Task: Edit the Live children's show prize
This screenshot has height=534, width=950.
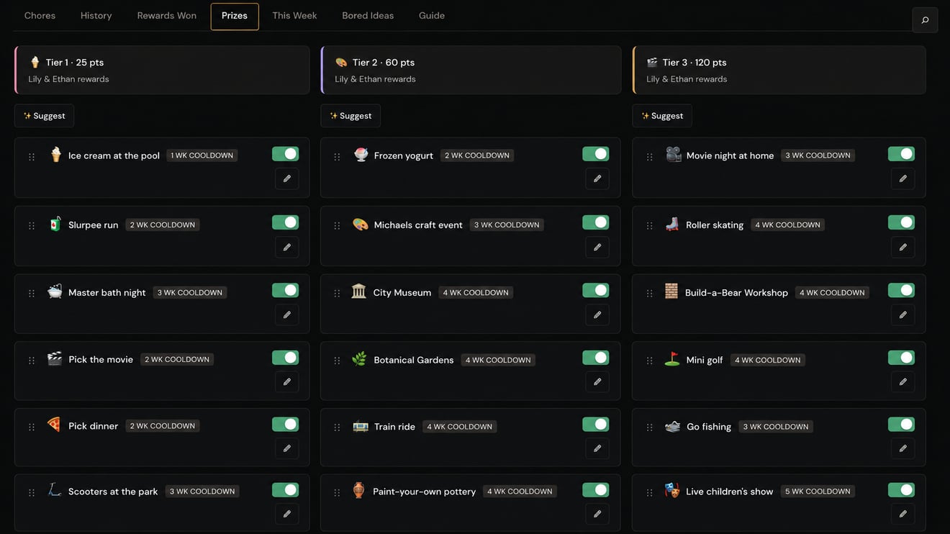Action: (x=902, y=514)
